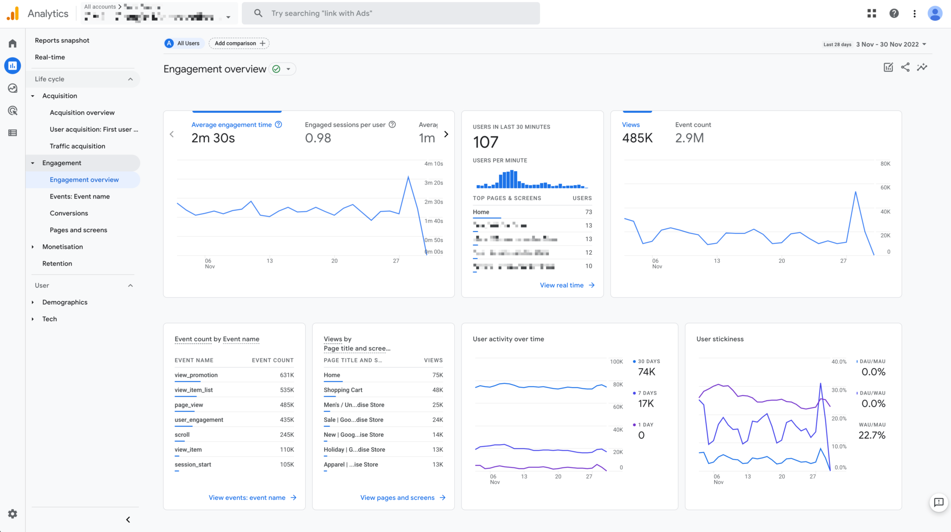Toggle the 1 DAY series legend
The height and width of the screenshot is (532, 951).
point(645,424)
